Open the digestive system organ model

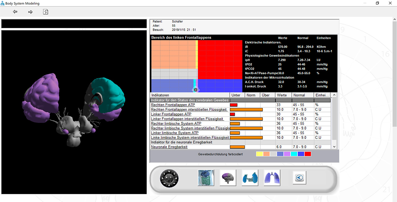[206, 178]
